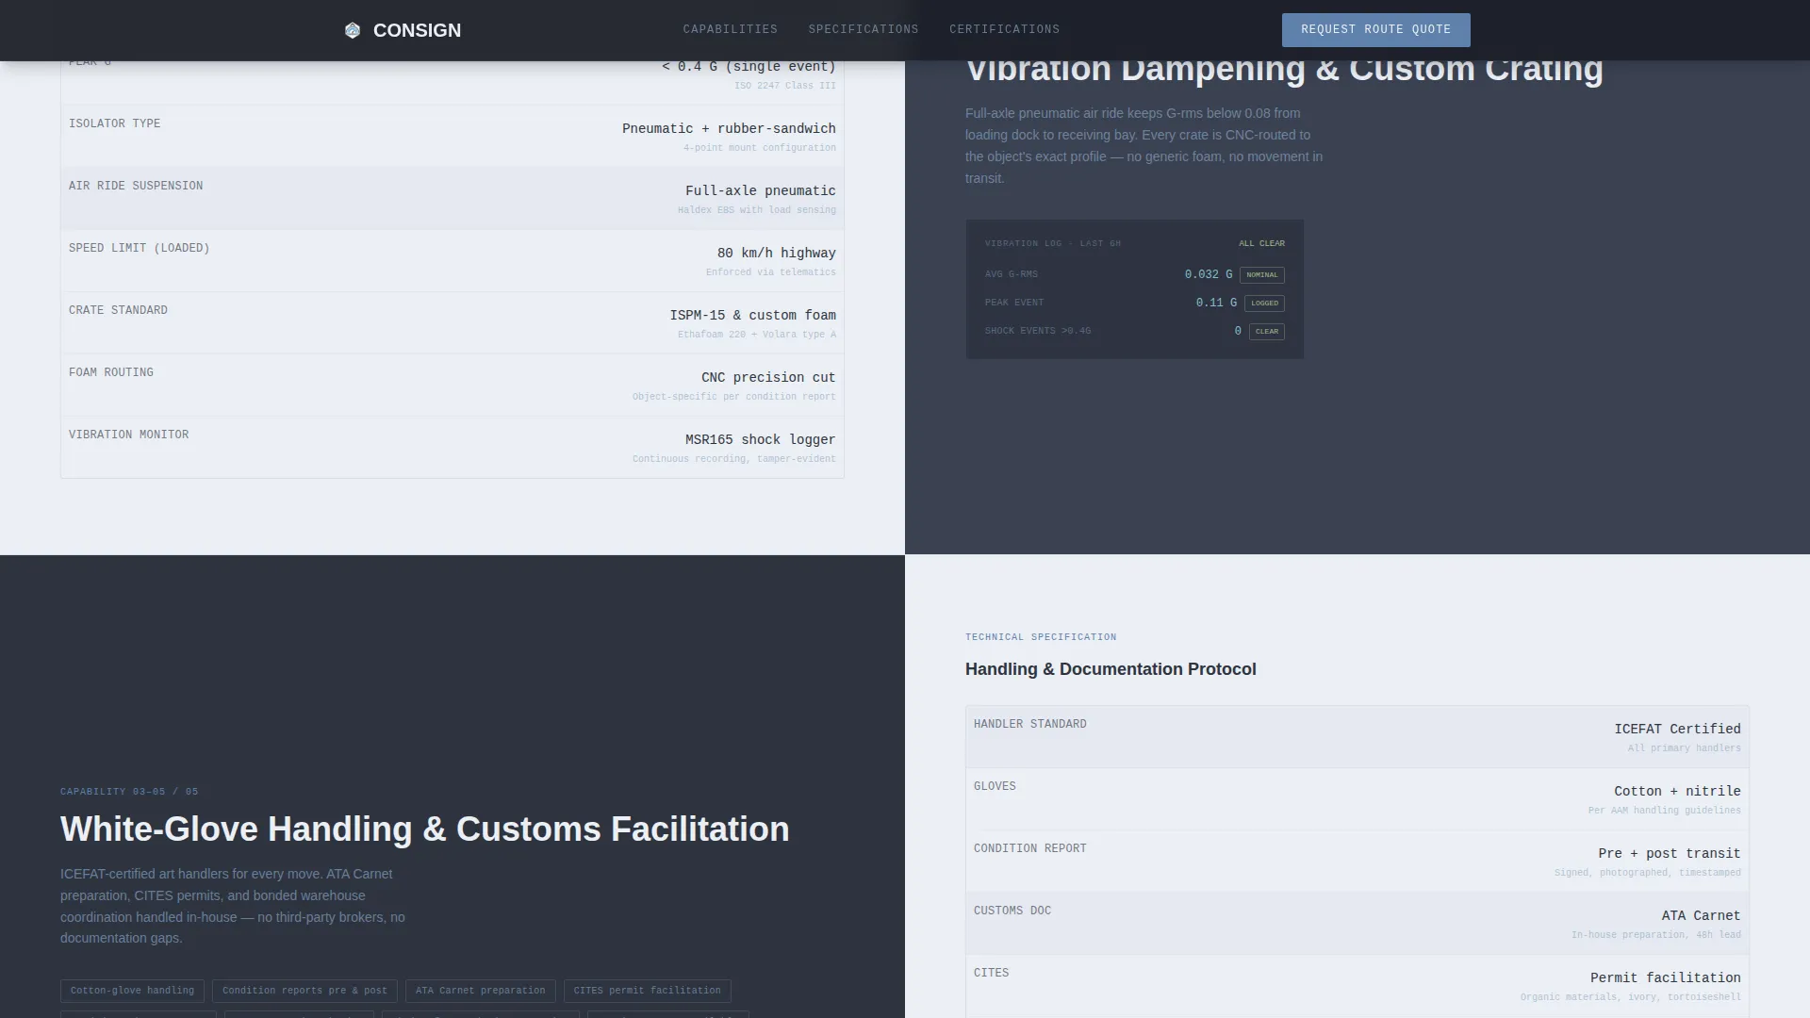Click the ICEFAT Certified value
Image resolution: width=1810 pixels, height=1018 pixels.
[1677, 729]
